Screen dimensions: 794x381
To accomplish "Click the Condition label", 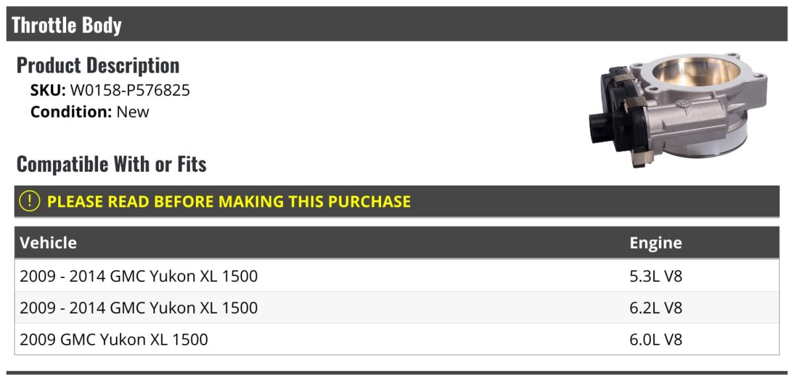I will click(x=71, y=112).
